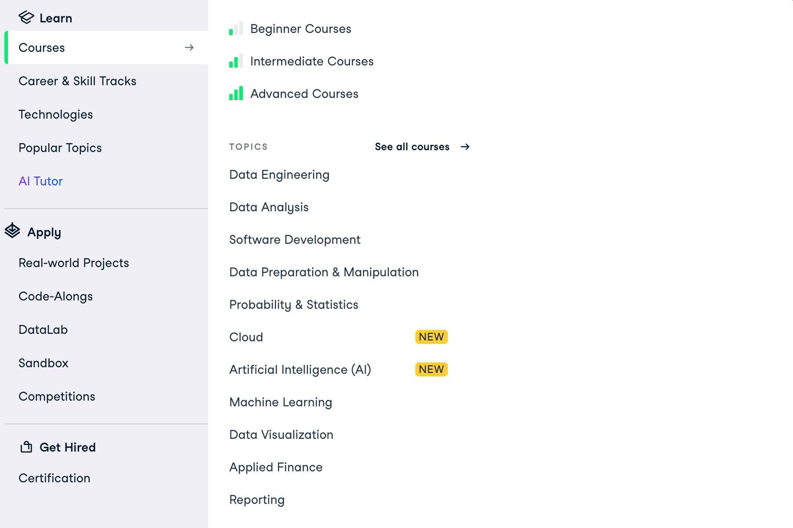The height and width of the screenshot is (528, 793).
Task: Open the Artificial Intelligence (AI) topic
Action: (x=300, y=370)
